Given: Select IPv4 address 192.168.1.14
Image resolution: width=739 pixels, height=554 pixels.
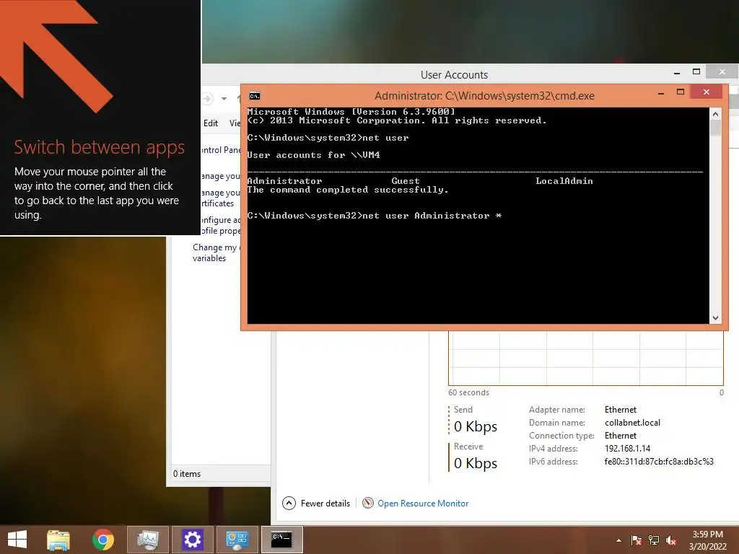Looking at the screenshot, I should (627, 449).
